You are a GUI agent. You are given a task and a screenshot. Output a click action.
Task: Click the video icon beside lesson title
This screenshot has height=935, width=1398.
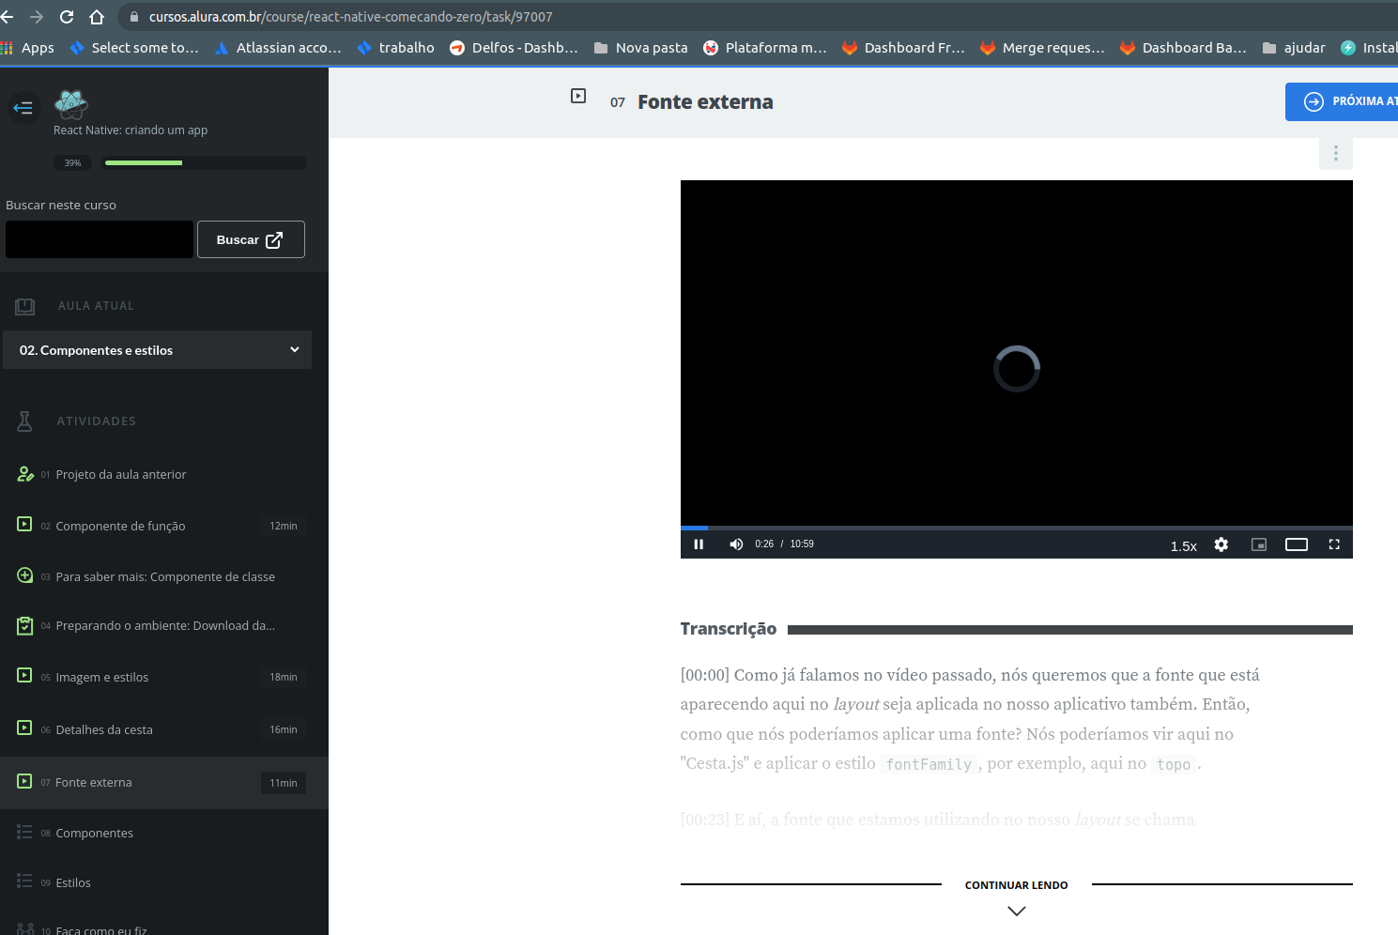click(x=578, y=96)
